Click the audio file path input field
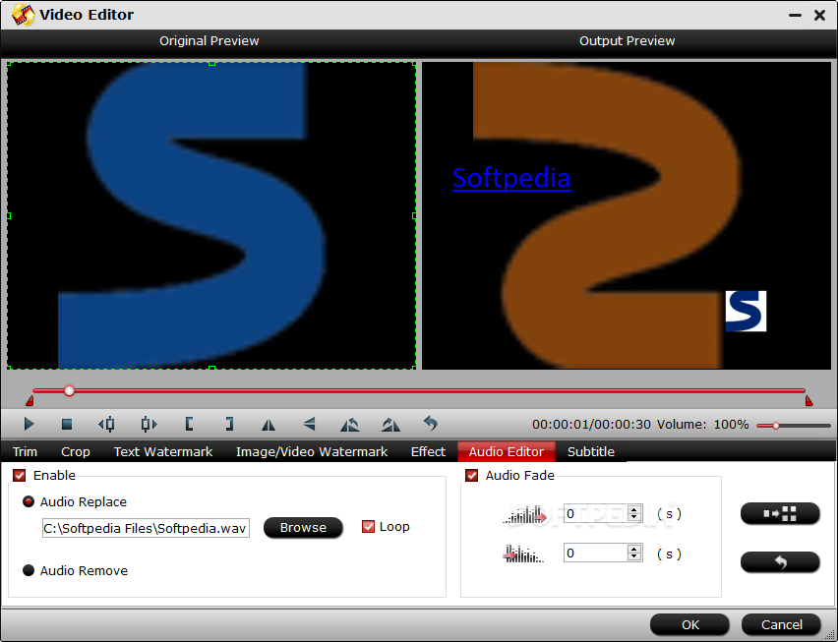The height and width of the screenshot is (642, 838). point(146,528)
